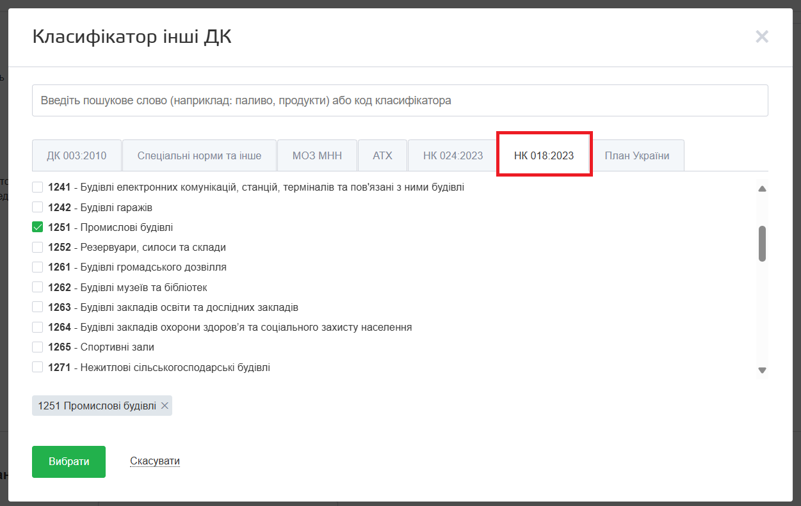Remove the 1251 Промислові будівлі tag

tap(165, 406)
